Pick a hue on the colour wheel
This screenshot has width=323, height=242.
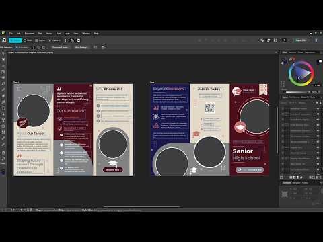pos(301,73)
